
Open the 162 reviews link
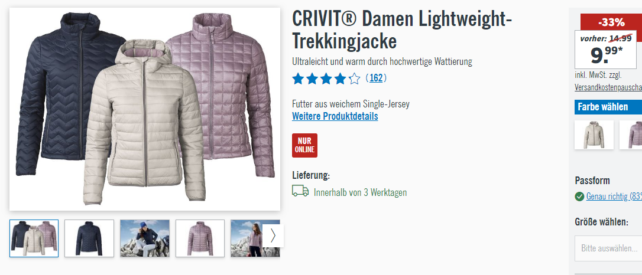click(376, 78)
